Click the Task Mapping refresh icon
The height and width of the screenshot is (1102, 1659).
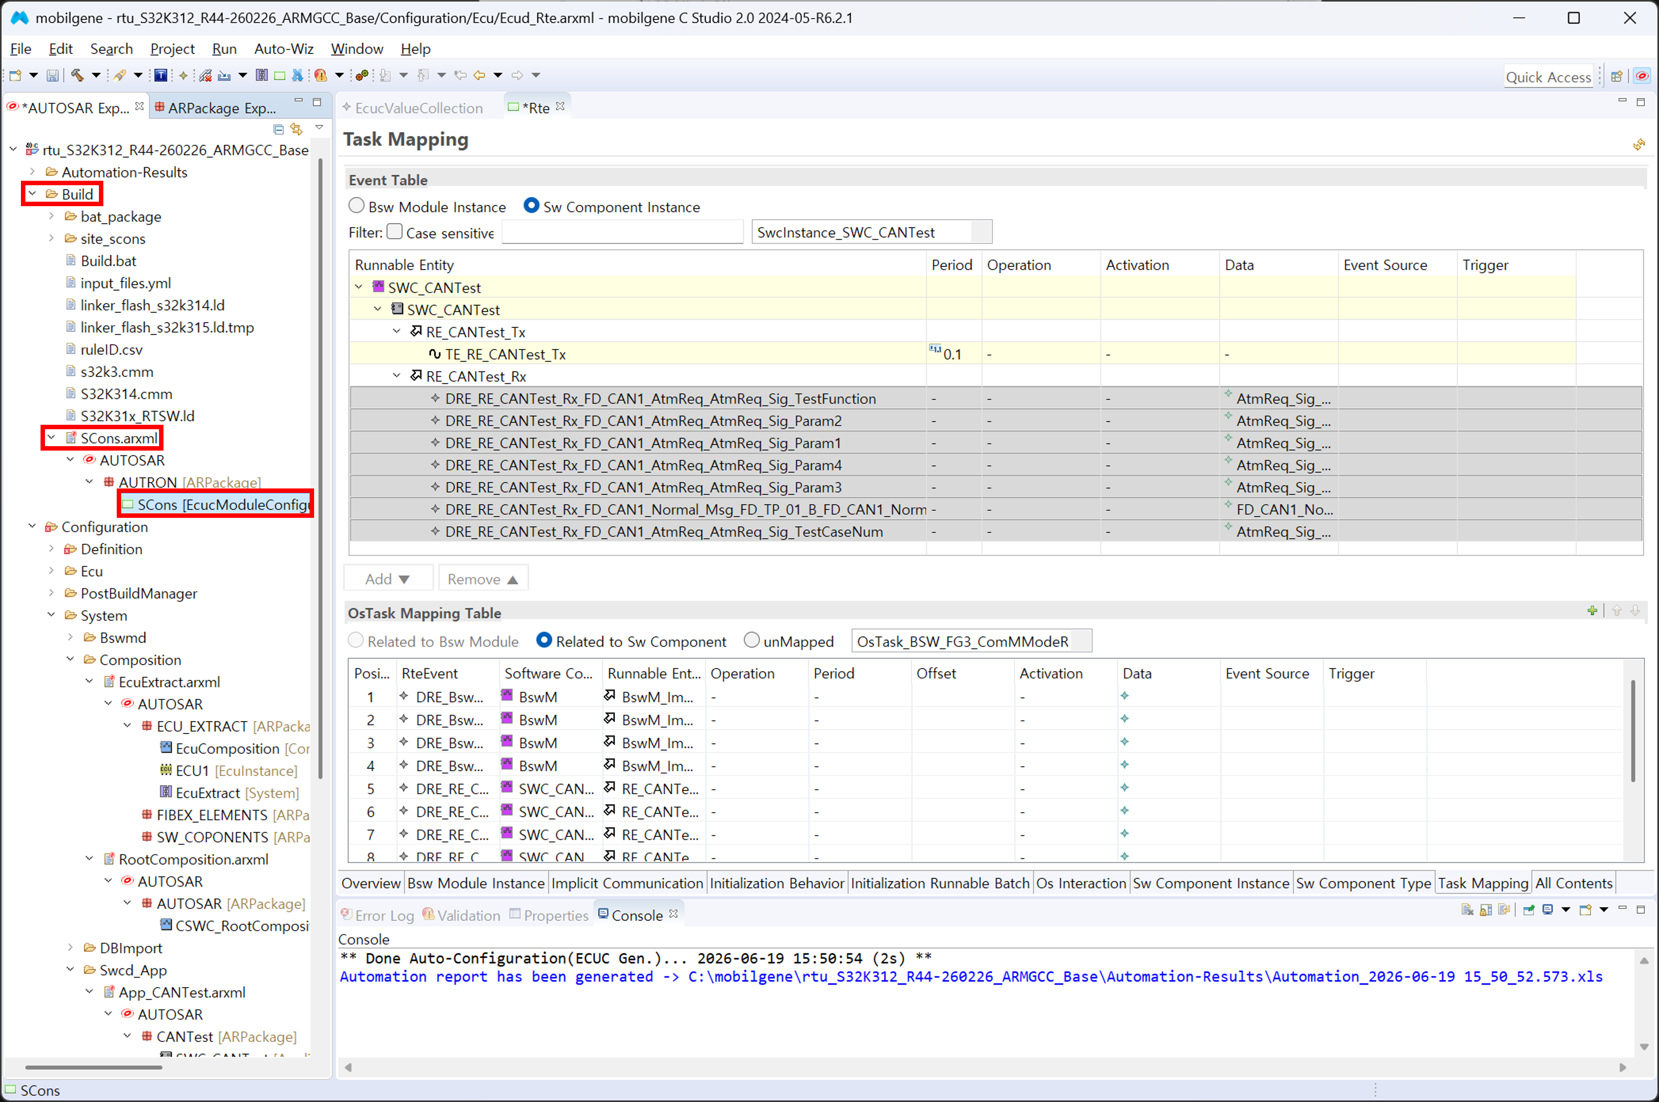(1639, 145)
